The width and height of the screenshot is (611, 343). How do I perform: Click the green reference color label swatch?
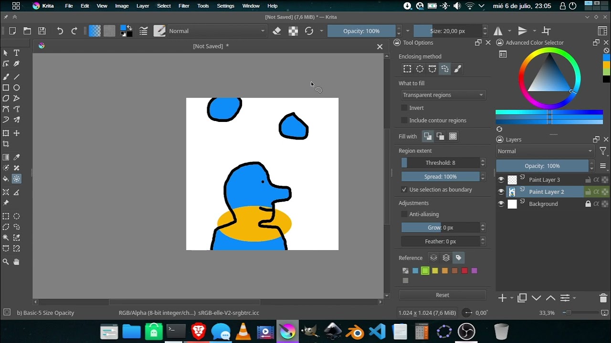(425, 271)
